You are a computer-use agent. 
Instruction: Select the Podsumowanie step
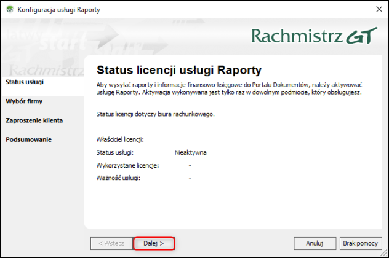(x=28, y=139)
